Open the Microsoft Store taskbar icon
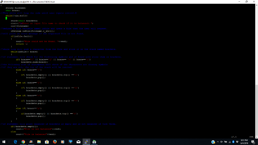The height and width of the screenshot is (145, 258). click(47, 142)
